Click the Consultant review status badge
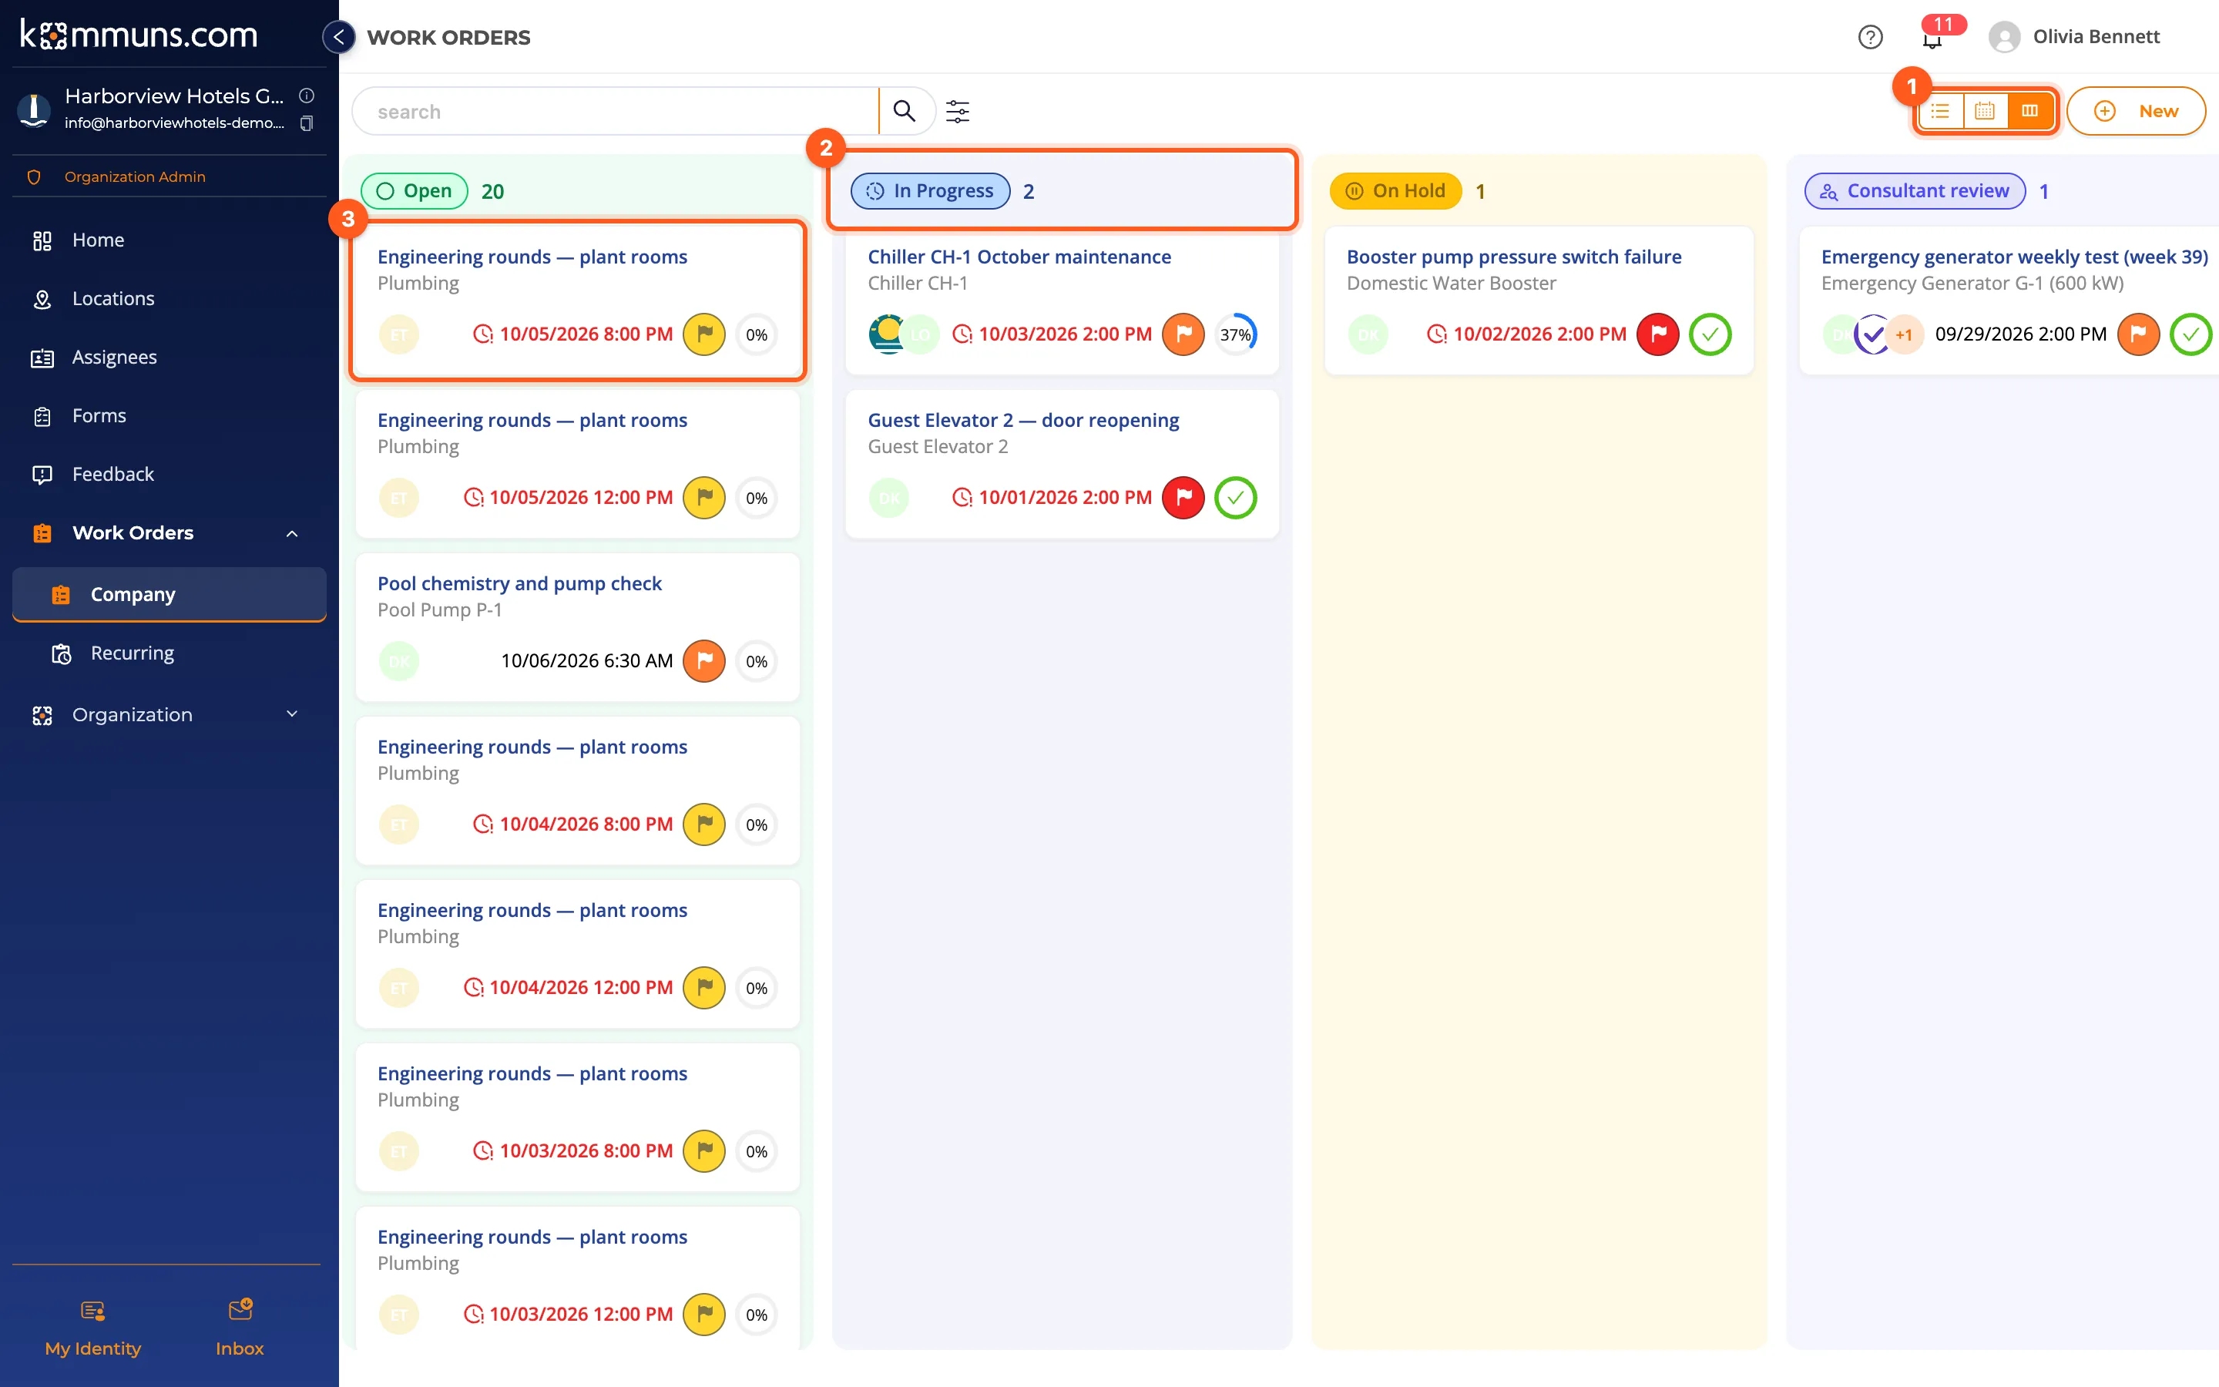2219x1387 pixels. click(x=1915, y=191)
